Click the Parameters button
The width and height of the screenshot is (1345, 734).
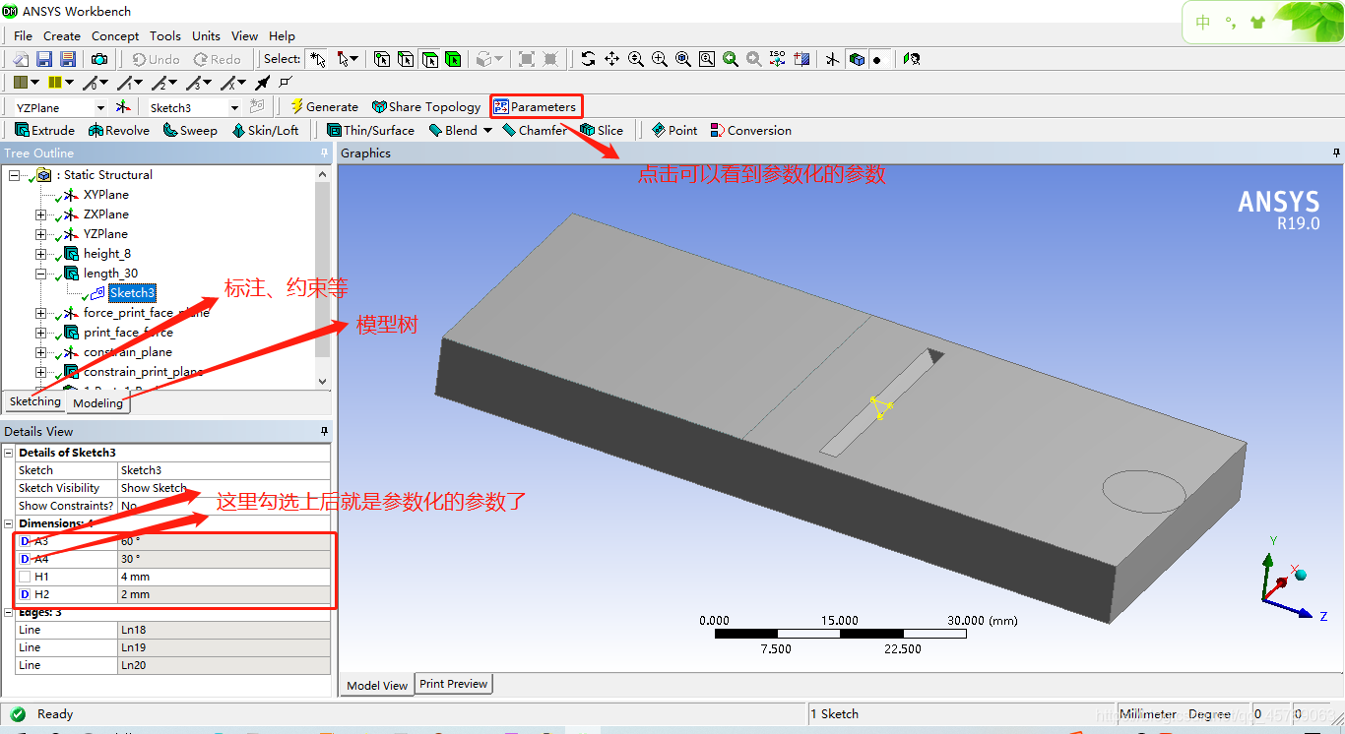click(x=535, y=107)
